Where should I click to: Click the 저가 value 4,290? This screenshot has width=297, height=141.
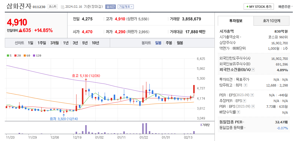[120, 32]
